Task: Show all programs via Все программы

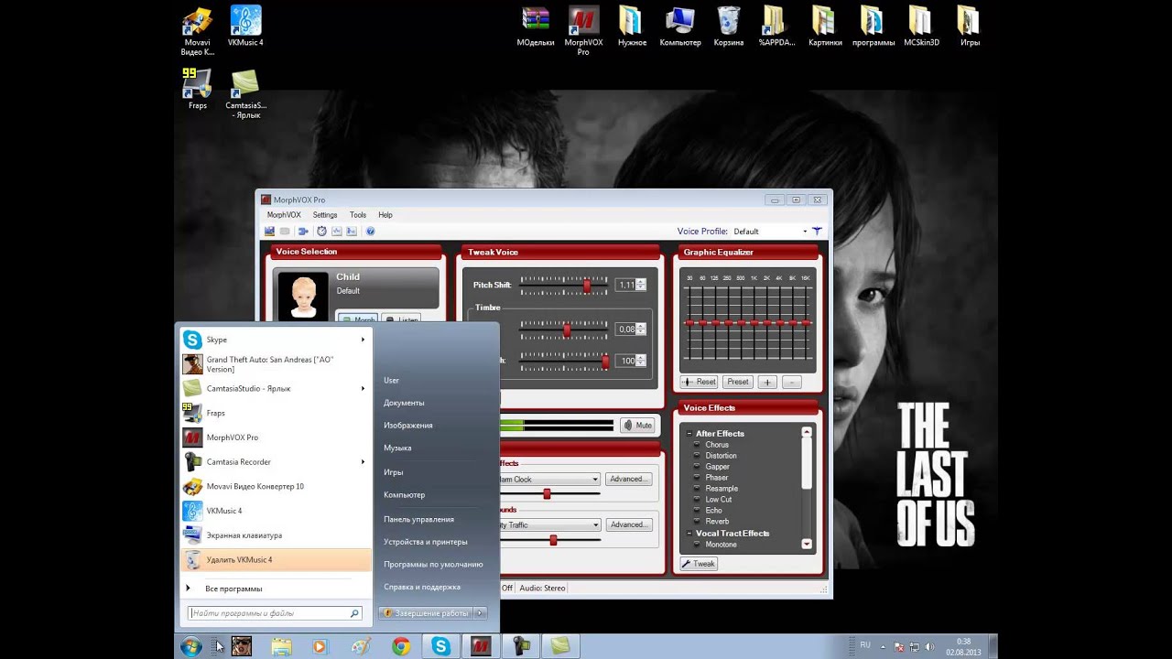Action: (x=233, y=589)
